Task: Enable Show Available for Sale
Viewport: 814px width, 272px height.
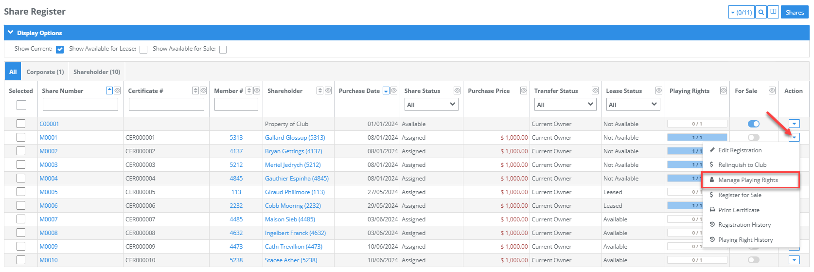Action: click(223, 49)
